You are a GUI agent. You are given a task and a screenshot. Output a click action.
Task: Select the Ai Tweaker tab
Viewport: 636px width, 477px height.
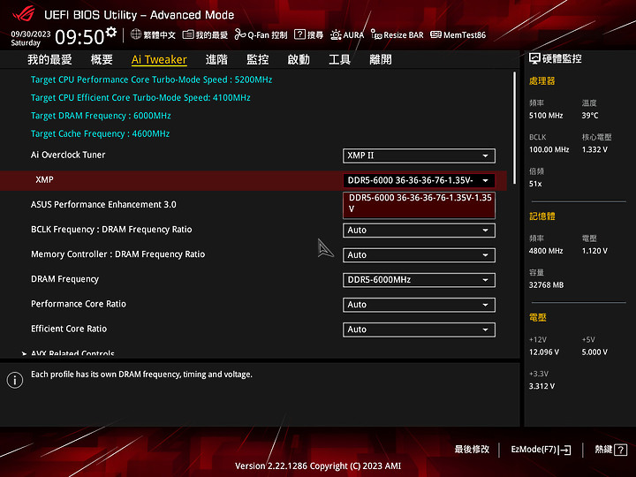159,60
